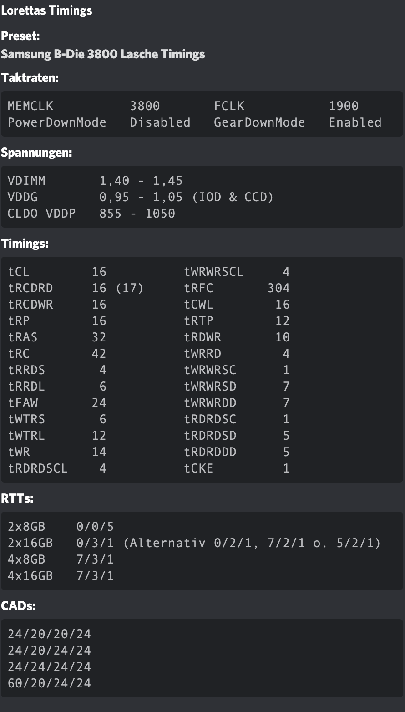Select the tCKE timing value
The image size is (405, 712).
[x=286, y=468]
